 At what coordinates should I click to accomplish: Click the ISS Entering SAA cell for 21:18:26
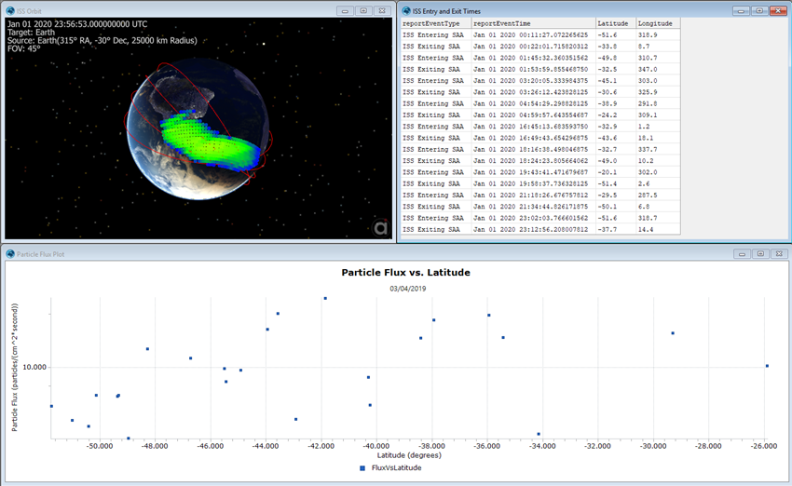click(436, 195)
